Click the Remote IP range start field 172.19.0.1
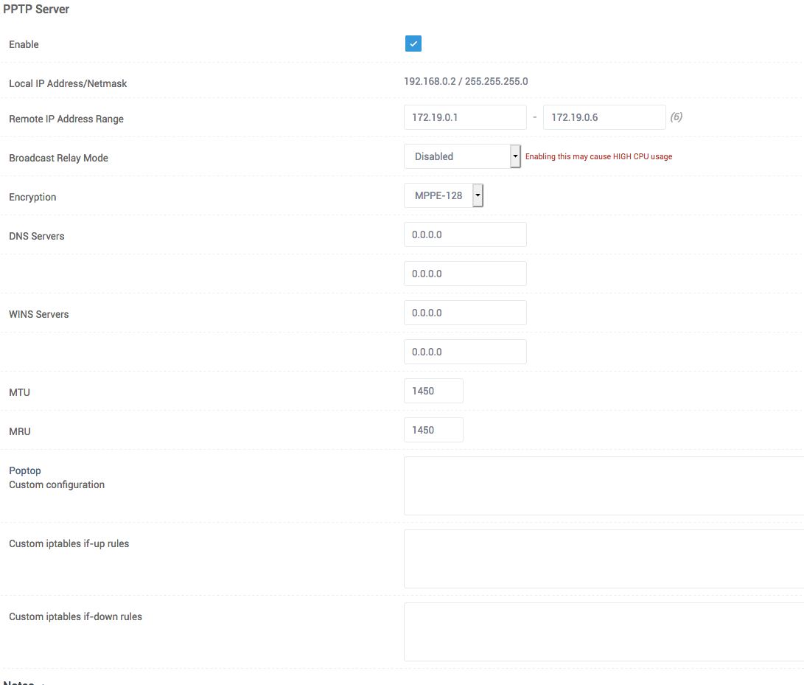Viewport: 804px width, 685px height. coord(464,117)
